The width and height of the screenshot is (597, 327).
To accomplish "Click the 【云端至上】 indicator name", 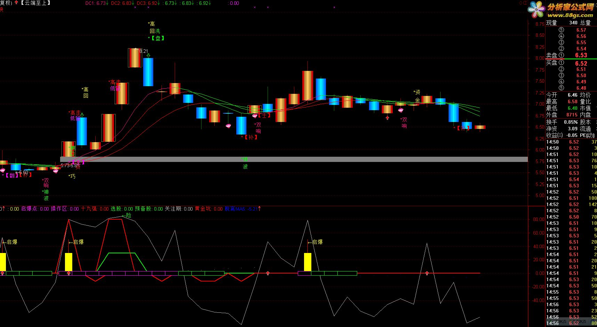I will pyautogui.click(x=35, y=3).
